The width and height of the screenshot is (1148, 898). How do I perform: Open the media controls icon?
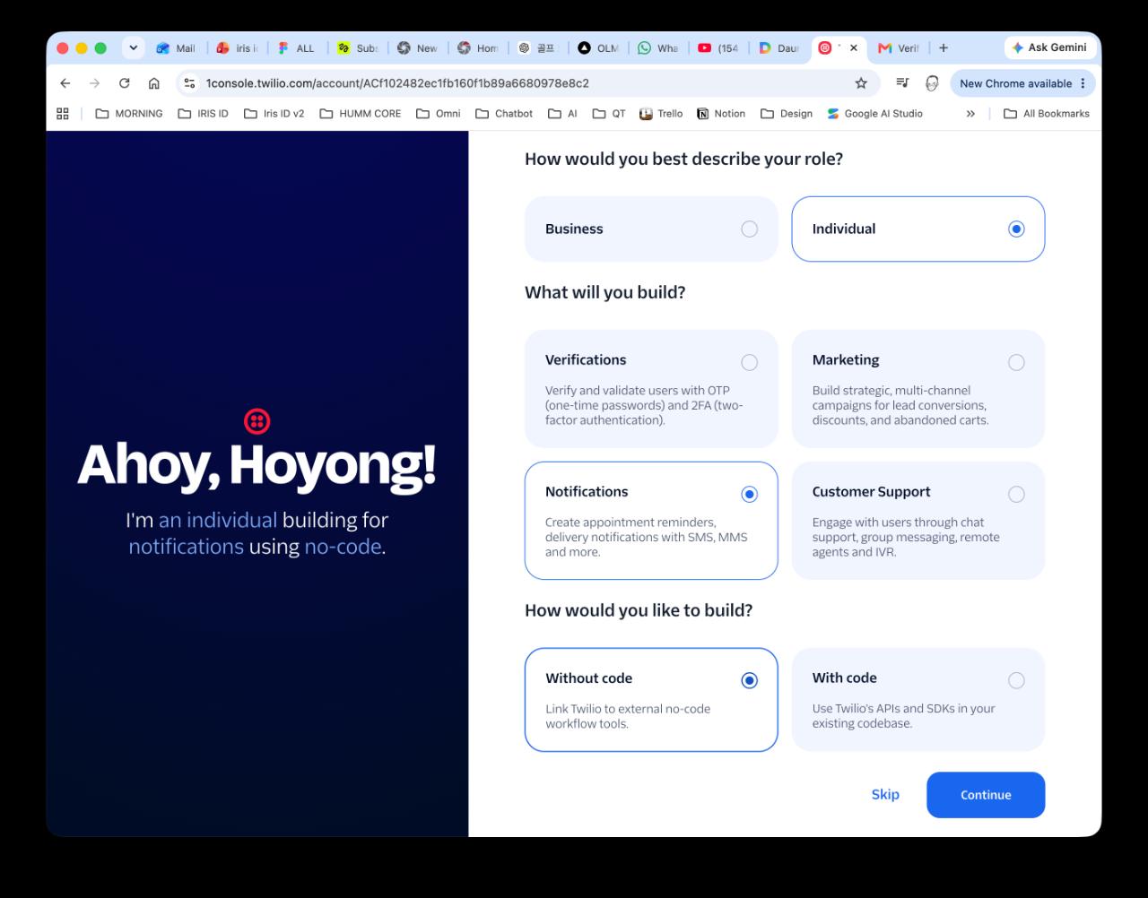click(902, 83)
